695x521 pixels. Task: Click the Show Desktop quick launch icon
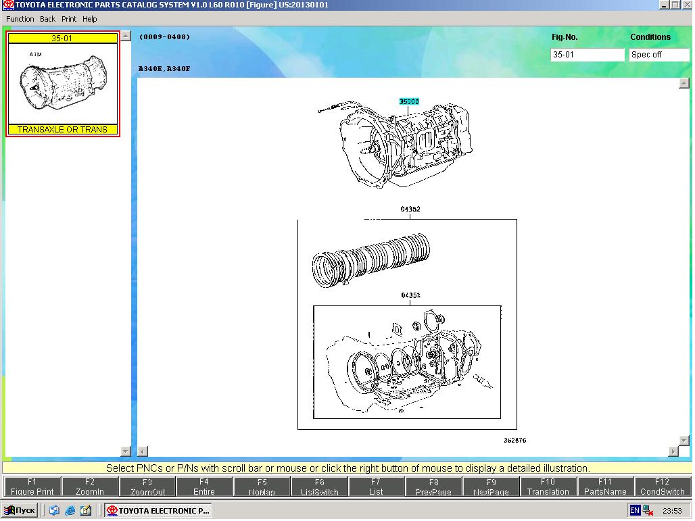pyautogui.click(x=54, y=511)
